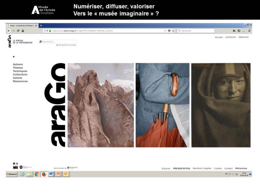The height and width of the screenshot is (195, 260).
Task: Open the Ressources menu item
Action: [20, 81]
